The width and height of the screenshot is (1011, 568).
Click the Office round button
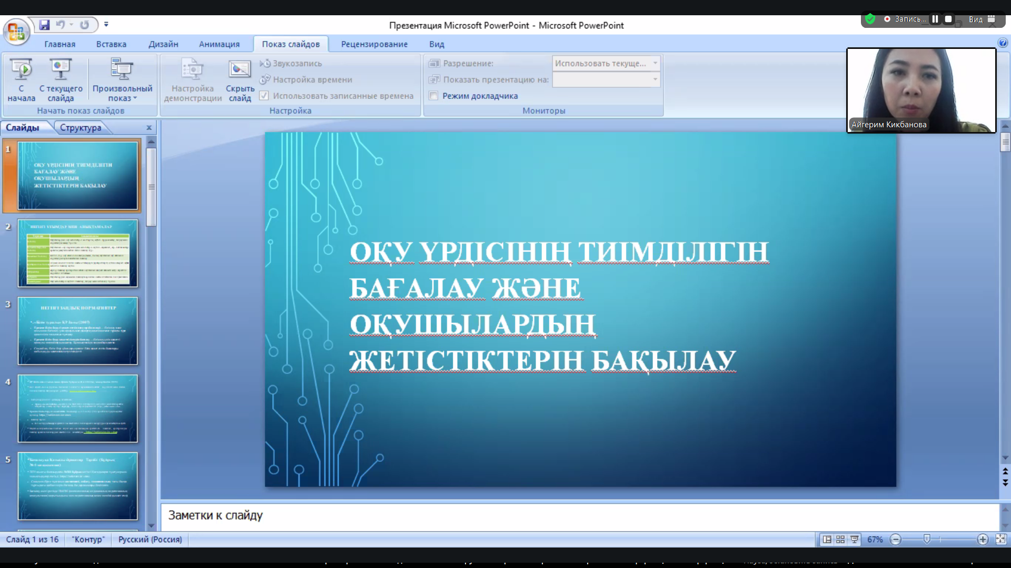[16, 32]
